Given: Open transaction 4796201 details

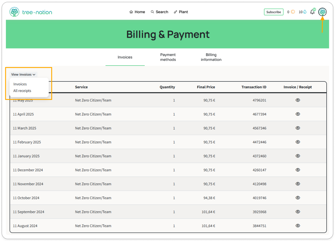Looking at the screenshot, I should 260,100.
